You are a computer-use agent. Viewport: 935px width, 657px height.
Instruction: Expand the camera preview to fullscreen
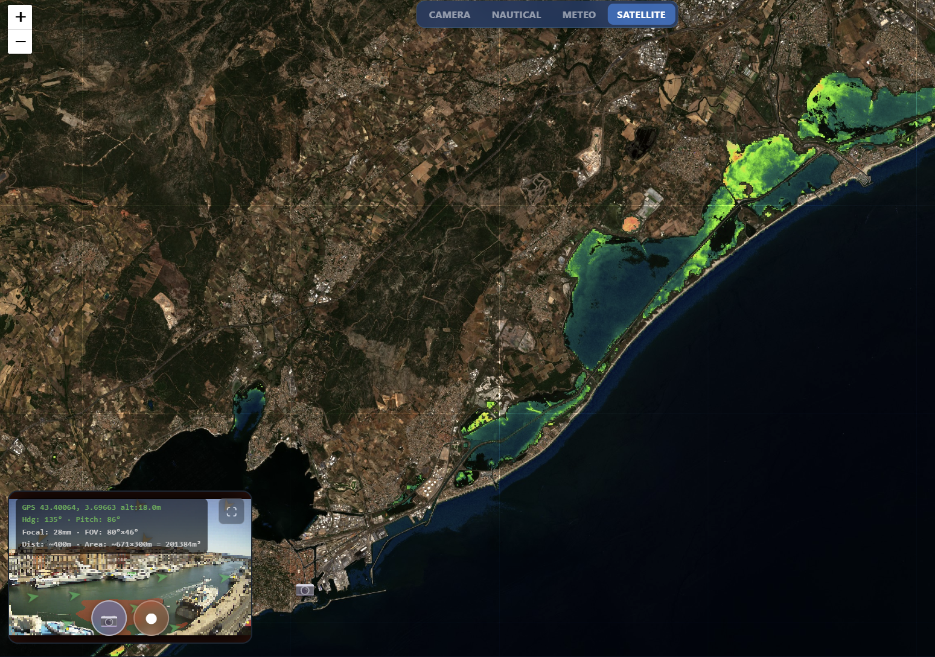(x=231, y=512)
